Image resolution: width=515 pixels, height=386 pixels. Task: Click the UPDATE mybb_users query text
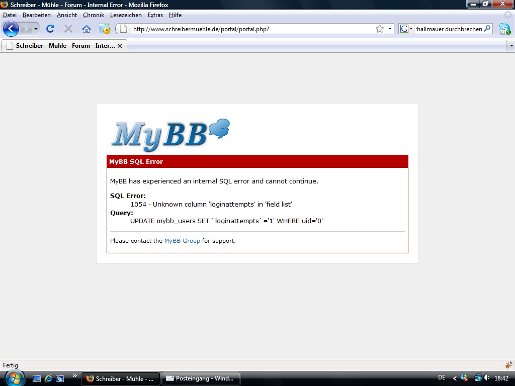coord(227,221)
